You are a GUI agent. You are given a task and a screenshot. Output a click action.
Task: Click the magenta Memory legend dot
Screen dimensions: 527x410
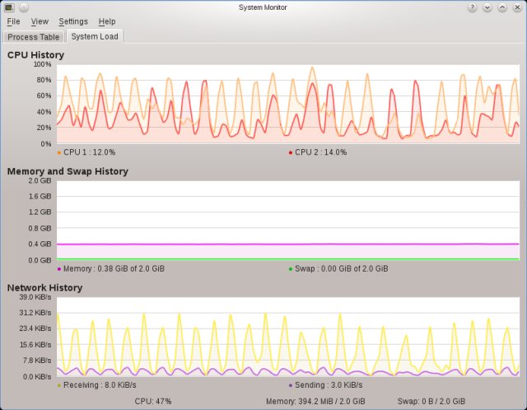[x=59, y=268]
